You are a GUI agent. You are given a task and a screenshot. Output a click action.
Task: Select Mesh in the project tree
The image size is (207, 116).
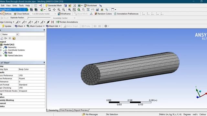10,53
